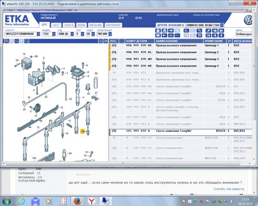Open the 'Химические вещества' dropdown
This screenshot has width=258, height=206.
tap(222, 25)
